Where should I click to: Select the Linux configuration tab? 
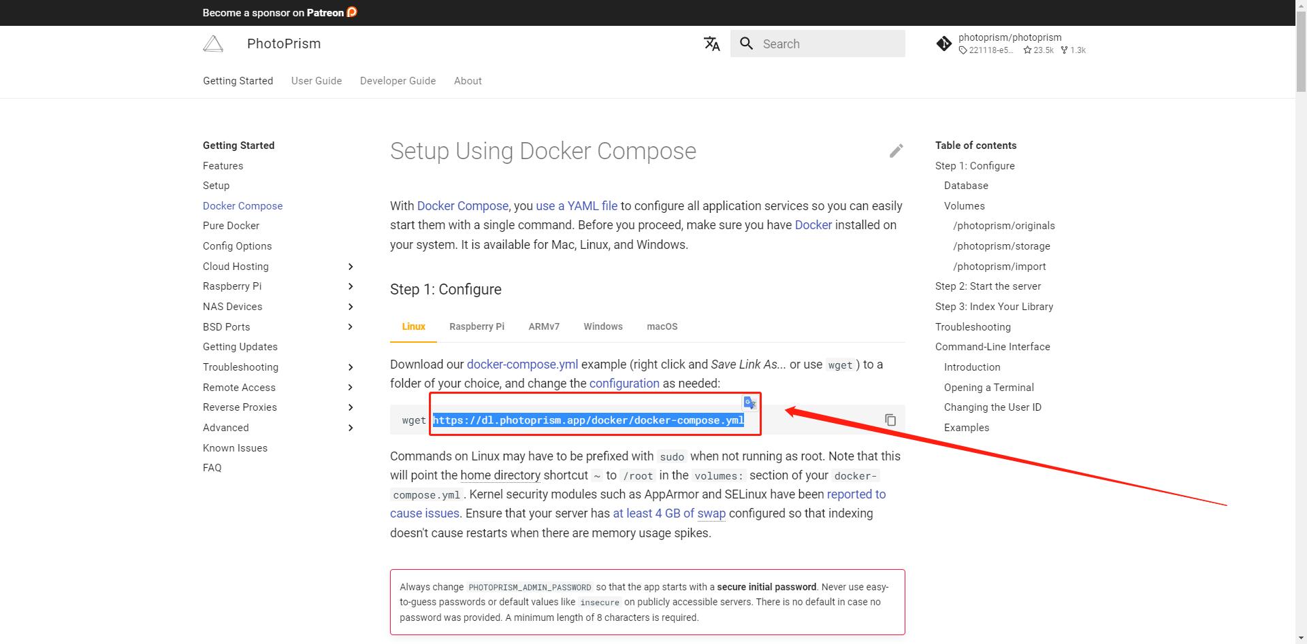pos(413,326)
